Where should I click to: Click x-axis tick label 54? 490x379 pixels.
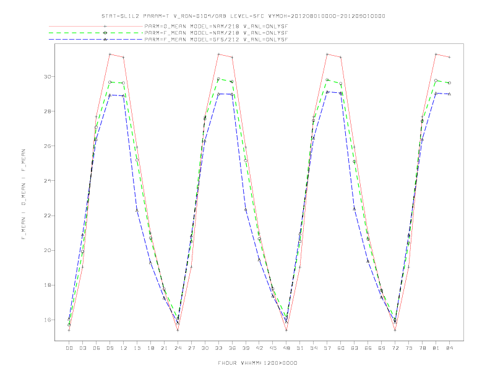(x=314, y=348)
